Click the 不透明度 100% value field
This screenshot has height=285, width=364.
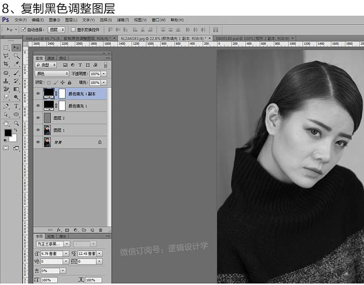(x=95, y=74)
